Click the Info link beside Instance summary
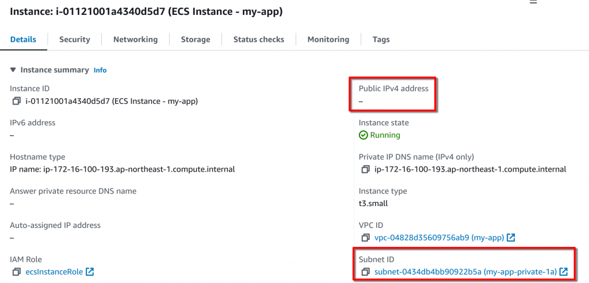 click(100, 70)
